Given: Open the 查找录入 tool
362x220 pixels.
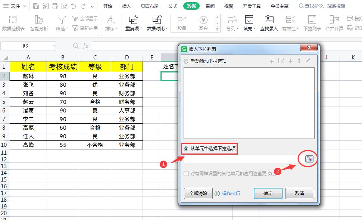Looking at the screenshot, I should 269,23.
